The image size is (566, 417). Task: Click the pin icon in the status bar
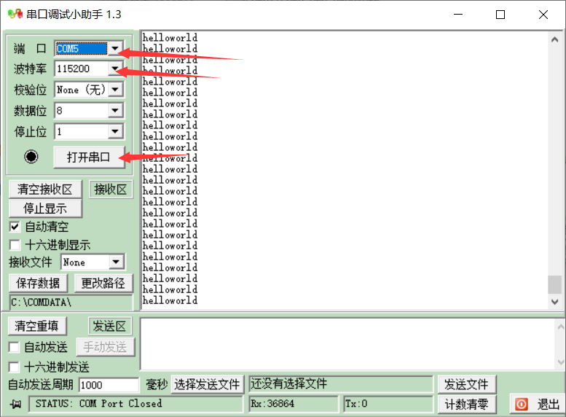pyautogui.click(x=15, y=404)
